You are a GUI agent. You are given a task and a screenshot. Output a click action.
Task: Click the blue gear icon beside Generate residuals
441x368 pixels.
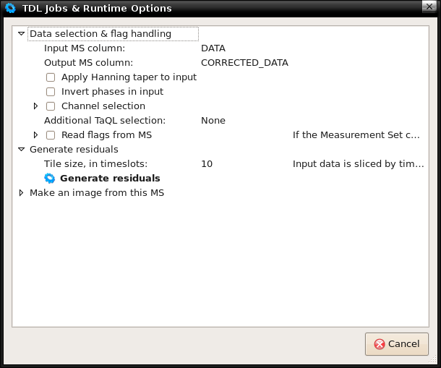tap(50, 179)
